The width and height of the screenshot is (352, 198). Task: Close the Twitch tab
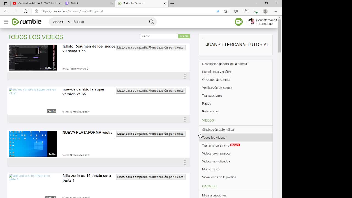coord(112,4)
